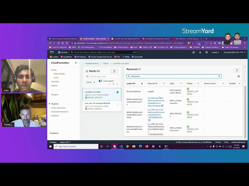Open Public extensions in Registry
This screenshot has height=186, width=249.
coord(58,108)
